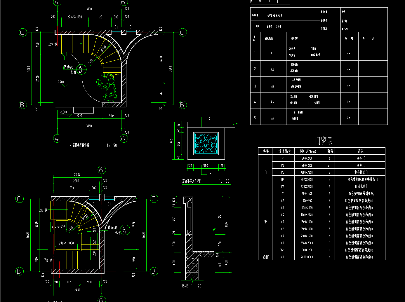The height and width of the screenshot is (302, 405).
Task: Click the 门窗表 table title
Action: (x=324, y=141)
